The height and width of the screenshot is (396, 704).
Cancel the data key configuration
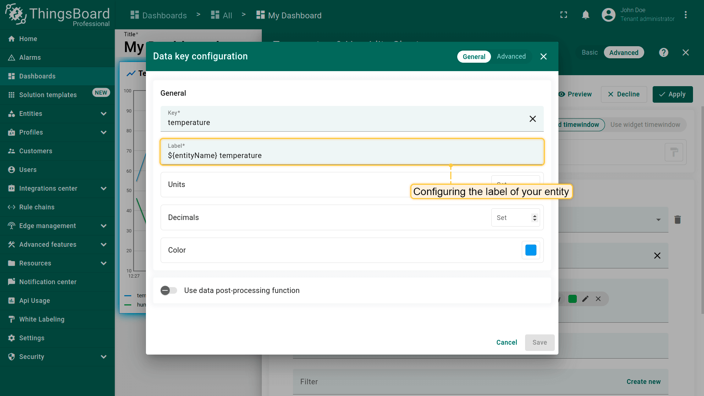(506, 342)
